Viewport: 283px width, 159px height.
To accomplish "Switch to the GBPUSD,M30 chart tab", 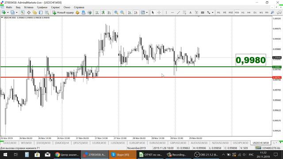I will click(x=178, y=143).
